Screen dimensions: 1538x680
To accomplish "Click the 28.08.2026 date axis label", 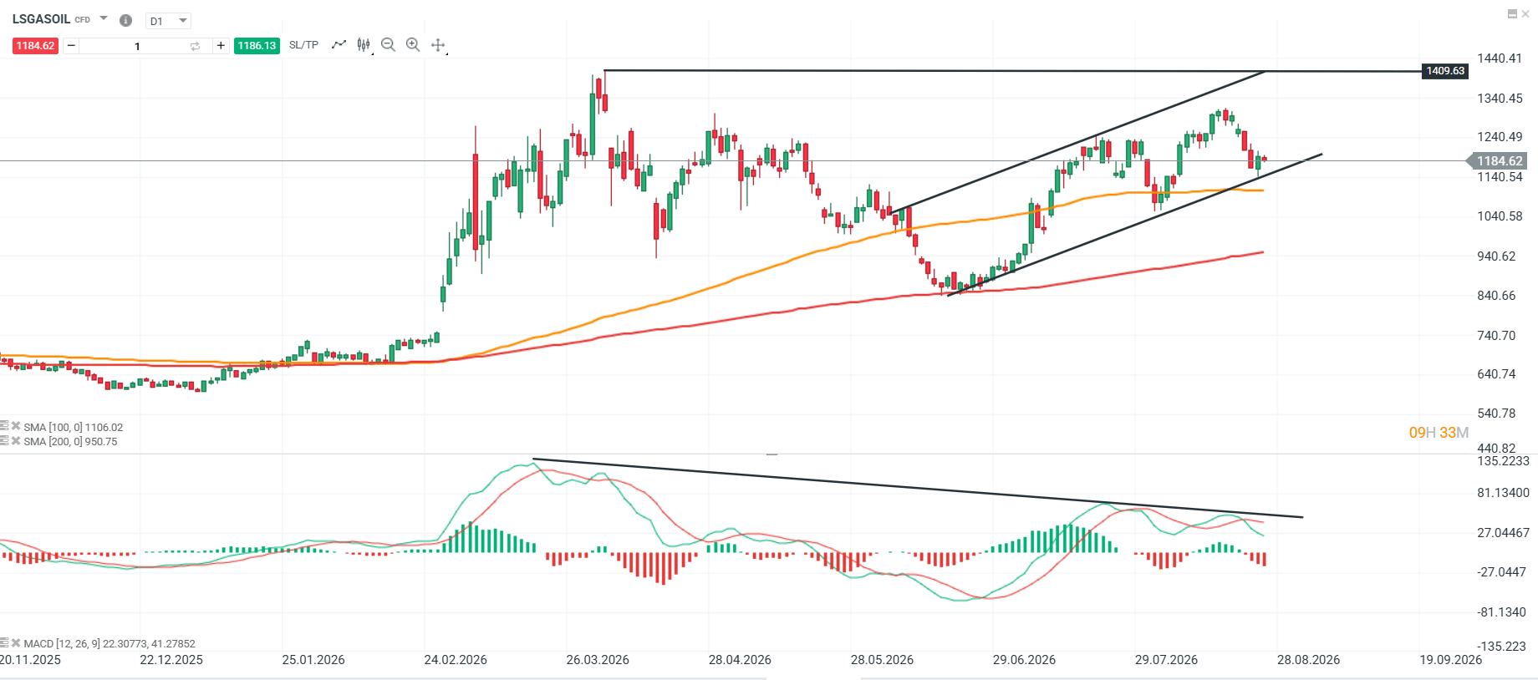I will click(x=1308, y=660).
